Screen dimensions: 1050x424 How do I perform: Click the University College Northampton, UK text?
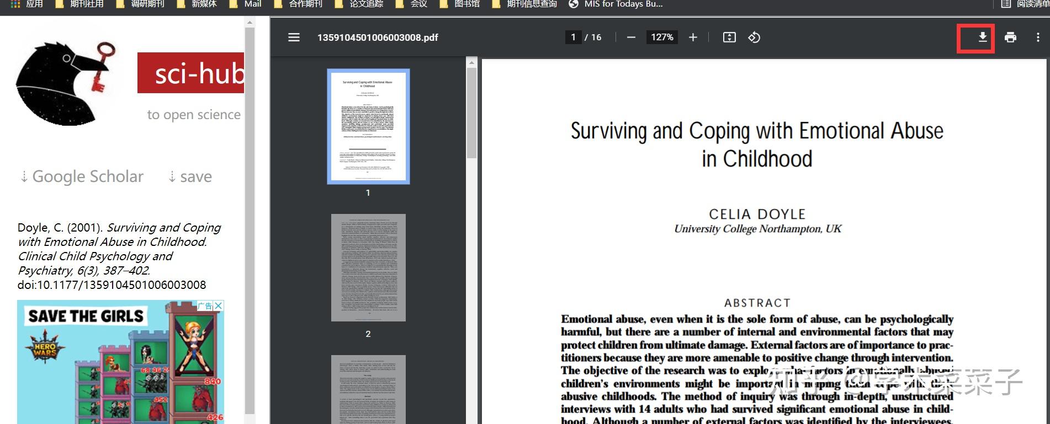pos(757,229)
